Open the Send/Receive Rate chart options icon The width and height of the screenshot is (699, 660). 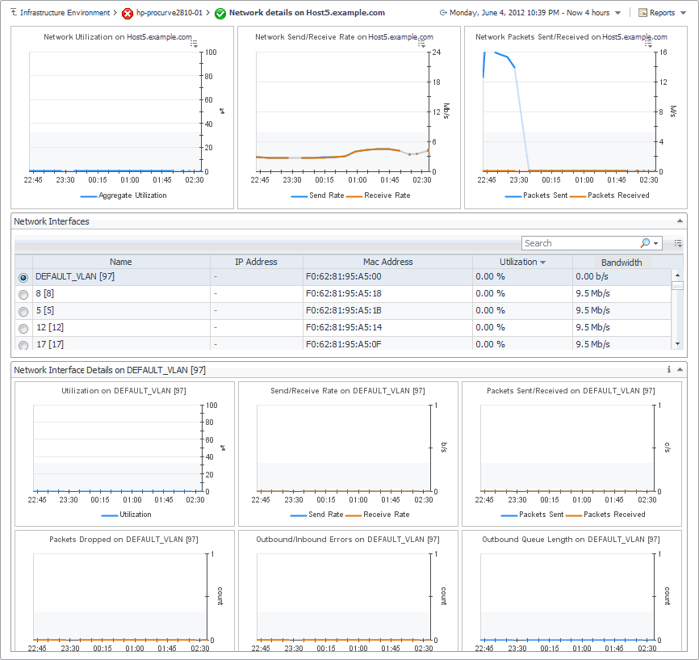click(x=421, y=44)
